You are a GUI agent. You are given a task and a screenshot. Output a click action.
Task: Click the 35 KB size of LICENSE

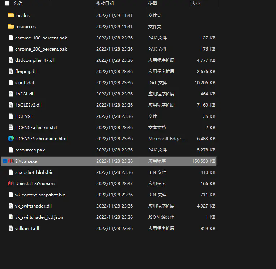[x=209, y=116]
